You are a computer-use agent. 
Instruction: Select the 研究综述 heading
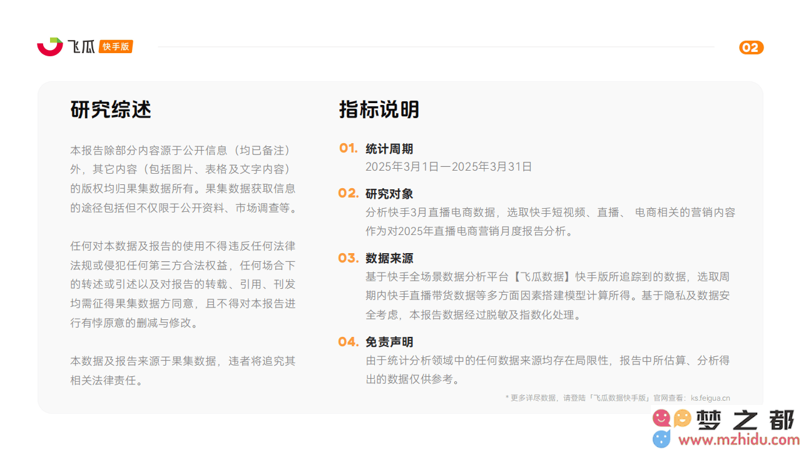click(x=111, y=109)
